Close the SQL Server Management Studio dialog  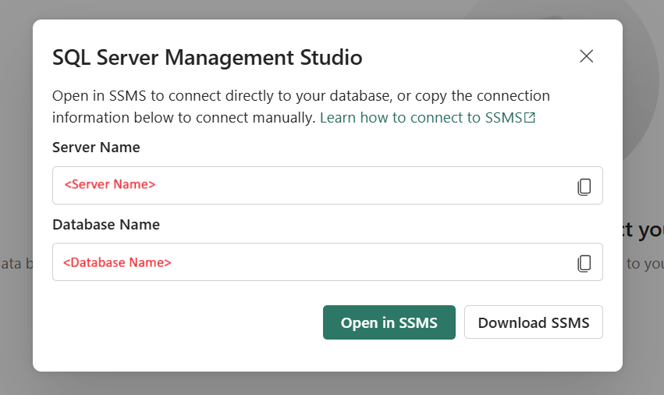click(587, 56)
